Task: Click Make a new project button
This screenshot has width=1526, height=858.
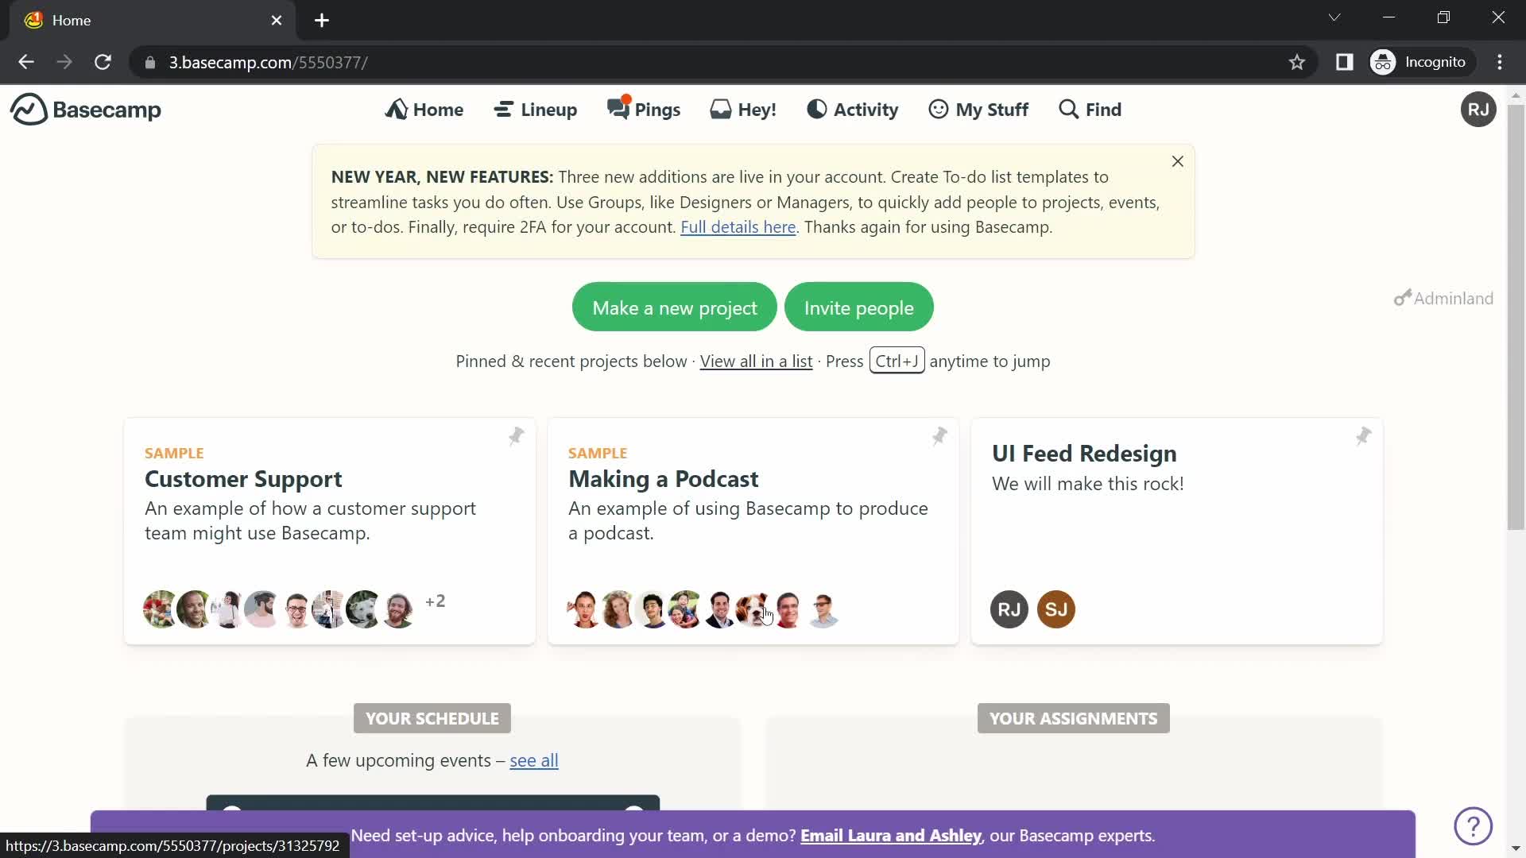Action: (x=674, y=307)
